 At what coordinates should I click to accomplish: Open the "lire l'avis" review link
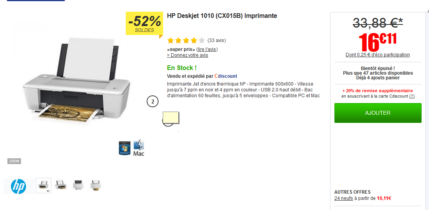tap(207, 49)
